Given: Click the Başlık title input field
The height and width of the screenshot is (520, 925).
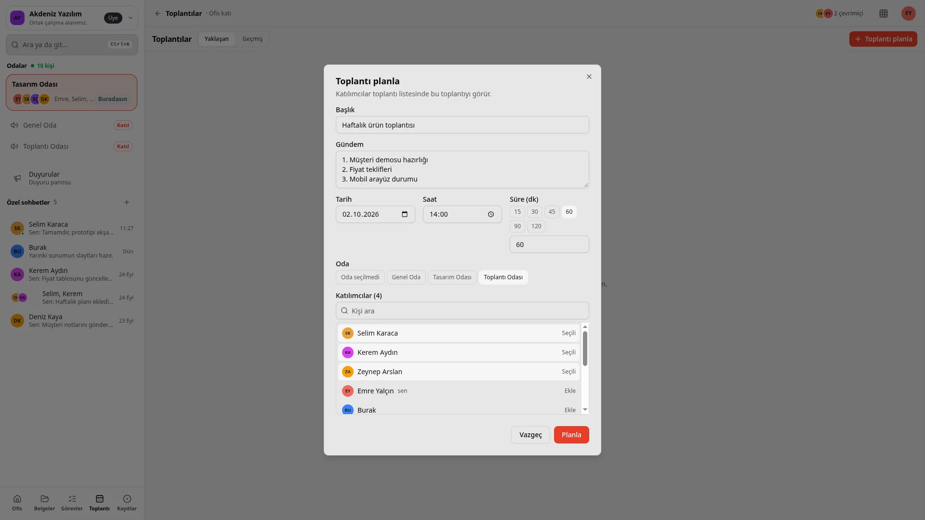Looking at the screenshot, I should [x=462, y=125].
